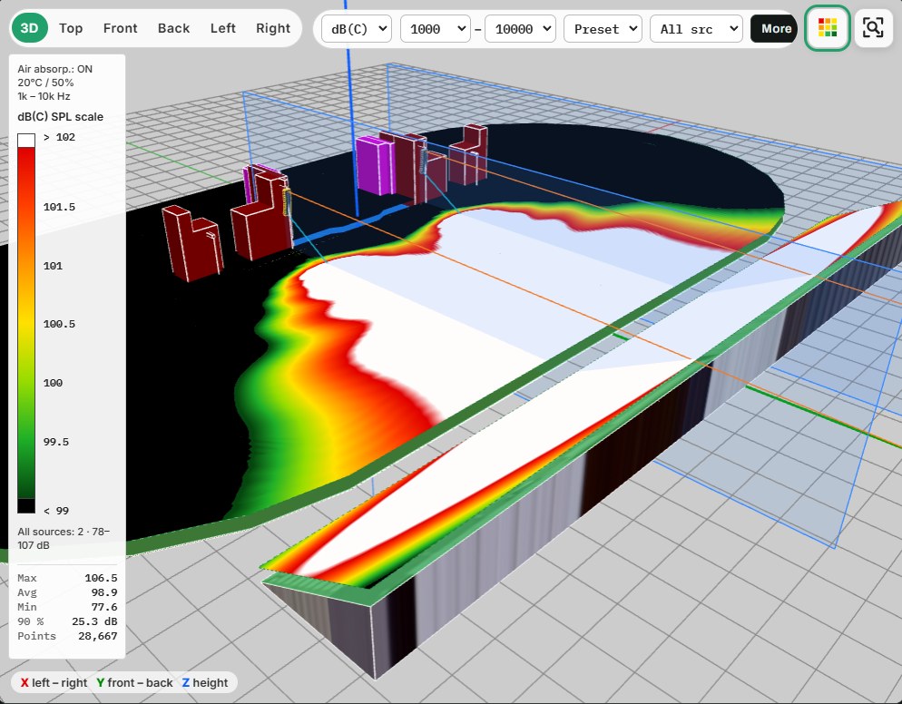Click the white > 102 swatch

pos(26,140)
